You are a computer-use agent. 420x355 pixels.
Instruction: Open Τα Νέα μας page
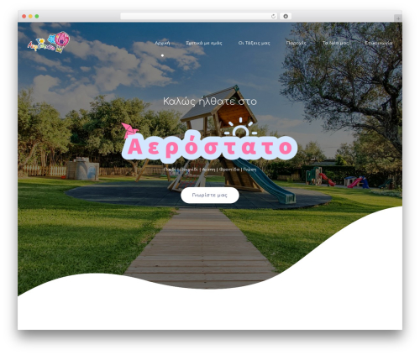coord(335,43)
